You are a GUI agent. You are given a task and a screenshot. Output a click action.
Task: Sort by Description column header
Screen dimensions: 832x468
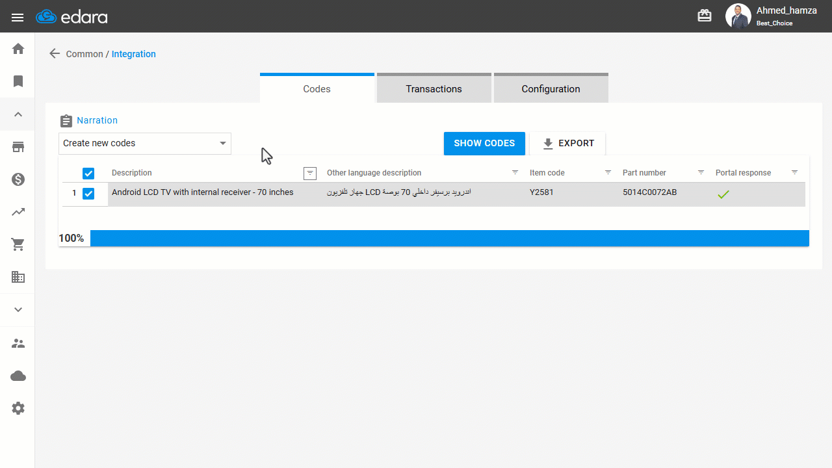click(132, 173)
